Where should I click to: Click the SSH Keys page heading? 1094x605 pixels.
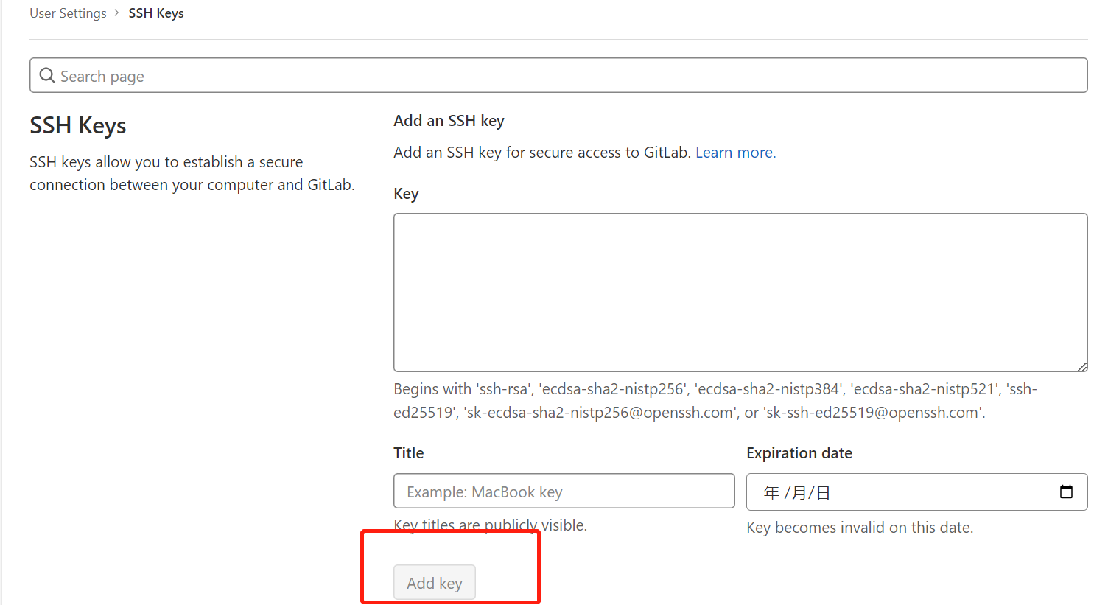pos(78,125)
